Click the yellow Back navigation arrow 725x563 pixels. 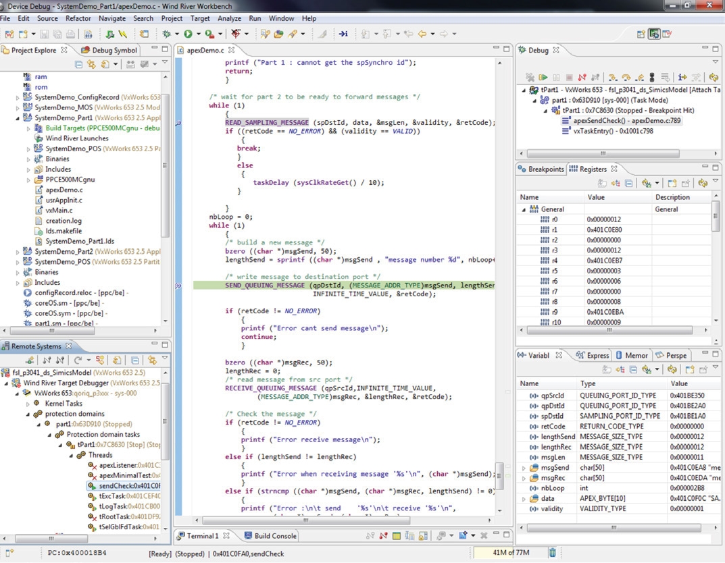(422, 34)
